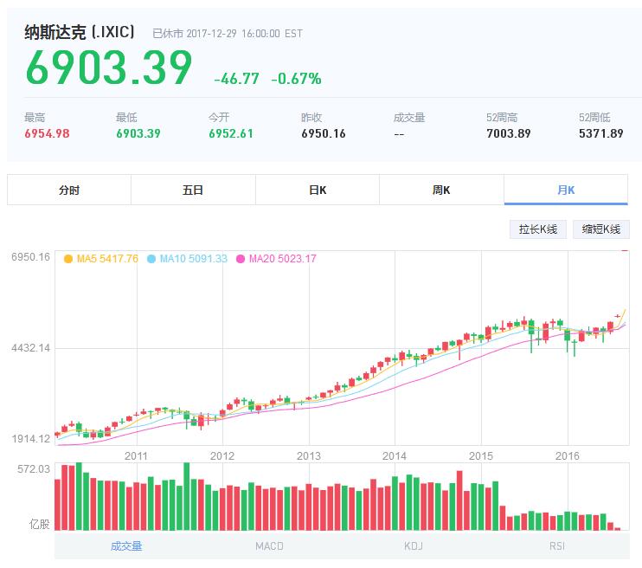Viewport: 642px width, 568px height.
Task: Show the 周K weekly chart tab
Action: pyautogui.click(x=441, y=190)
